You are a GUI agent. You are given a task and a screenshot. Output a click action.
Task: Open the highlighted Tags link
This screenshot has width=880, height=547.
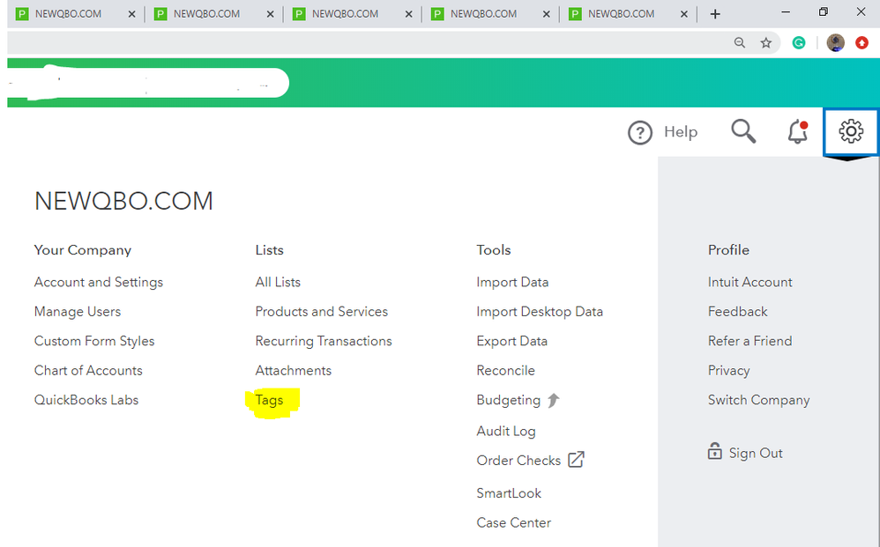pos(270,400)
